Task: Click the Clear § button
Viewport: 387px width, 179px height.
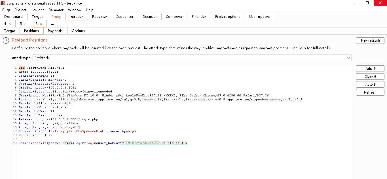Action: tap(370, 77)
